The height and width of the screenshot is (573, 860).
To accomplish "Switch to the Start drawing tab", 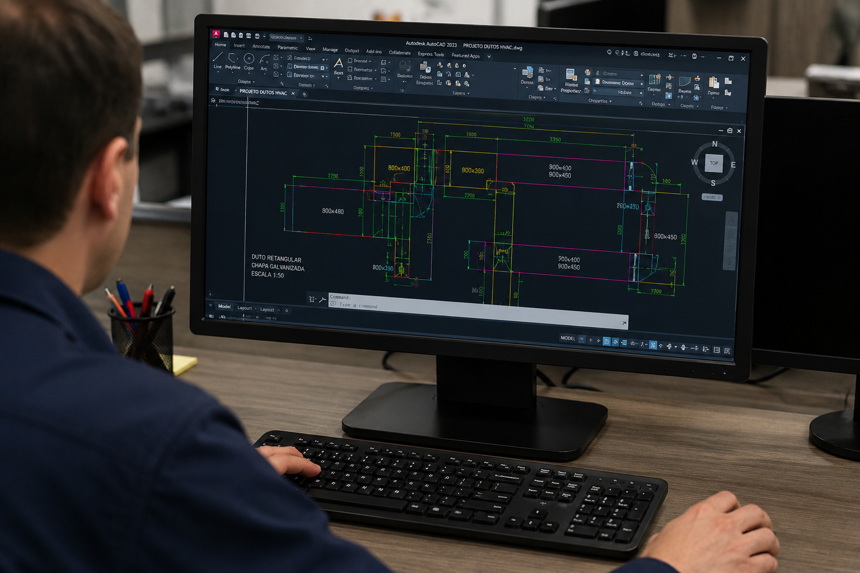I will coord(223,90).
